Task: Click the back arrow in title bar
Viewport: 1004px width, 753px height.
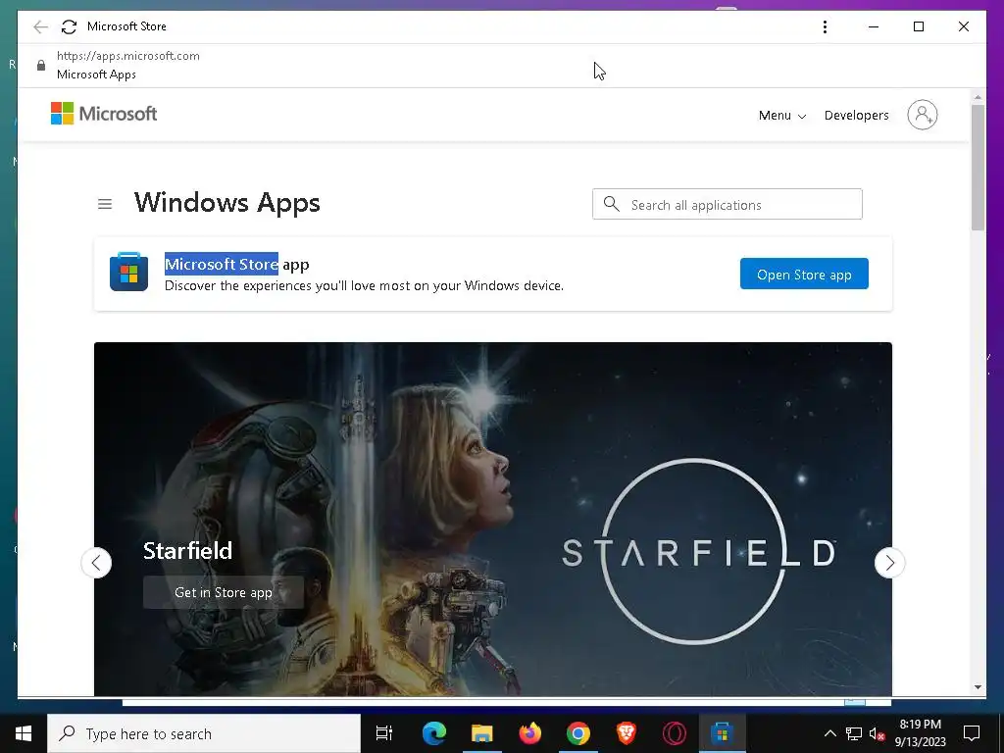Action: [40, 26]
